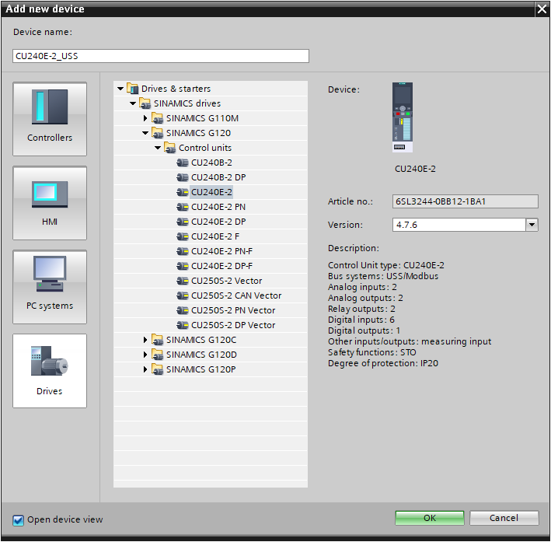This screenshot has height=542, width=551.
Task: Select the PC systems category button
Action: tap(50, 287)
